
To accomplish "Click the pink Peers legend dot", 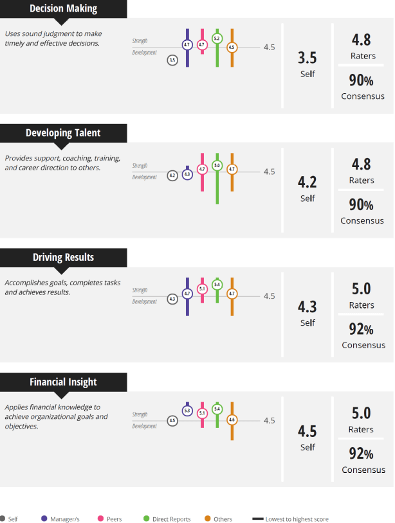I will point(101,519).
